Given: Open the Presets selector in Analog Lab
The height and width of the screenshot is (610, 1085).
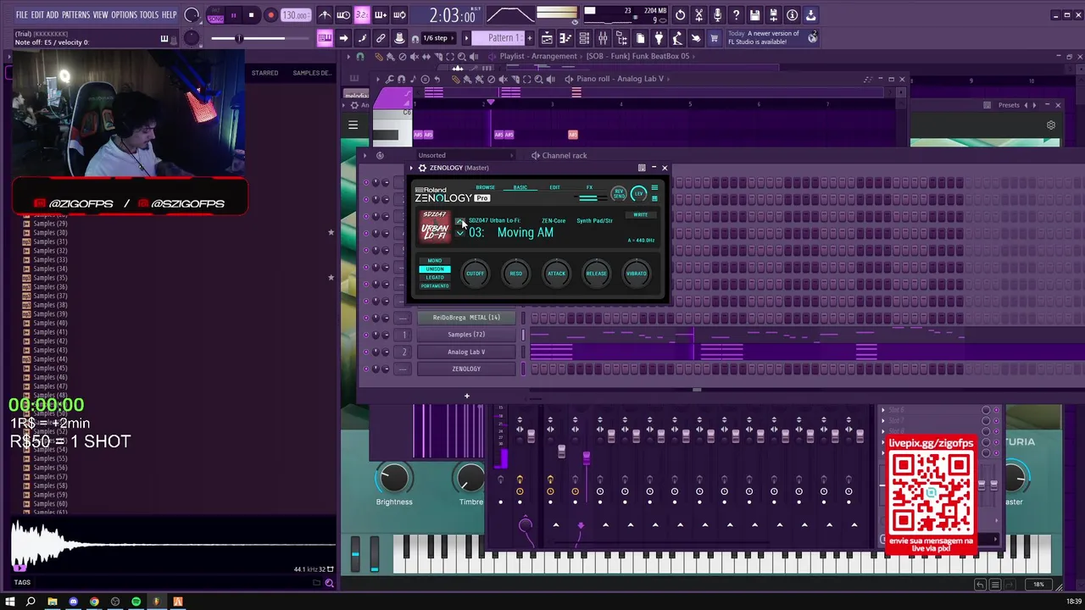Looking at the screenshot, I should (x=1009, y=105).
